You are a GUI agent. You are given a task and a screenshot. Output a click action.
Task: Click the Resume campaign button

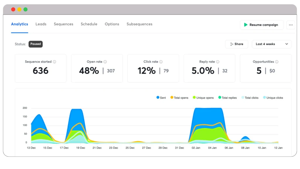click(x=262, y=25)
